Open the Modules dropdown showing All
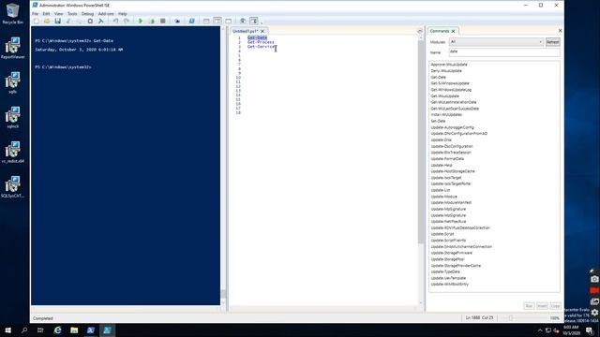 click(496, 42)
